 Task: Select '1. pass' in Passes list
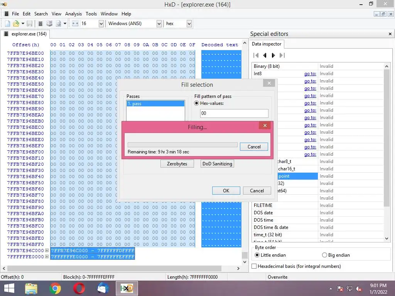click(156, 103)
